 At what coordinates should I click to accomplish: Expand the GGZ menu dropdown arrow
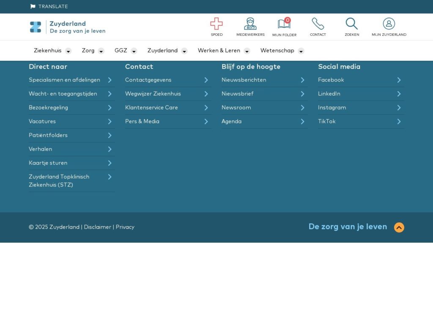click(x=134, y=51)
